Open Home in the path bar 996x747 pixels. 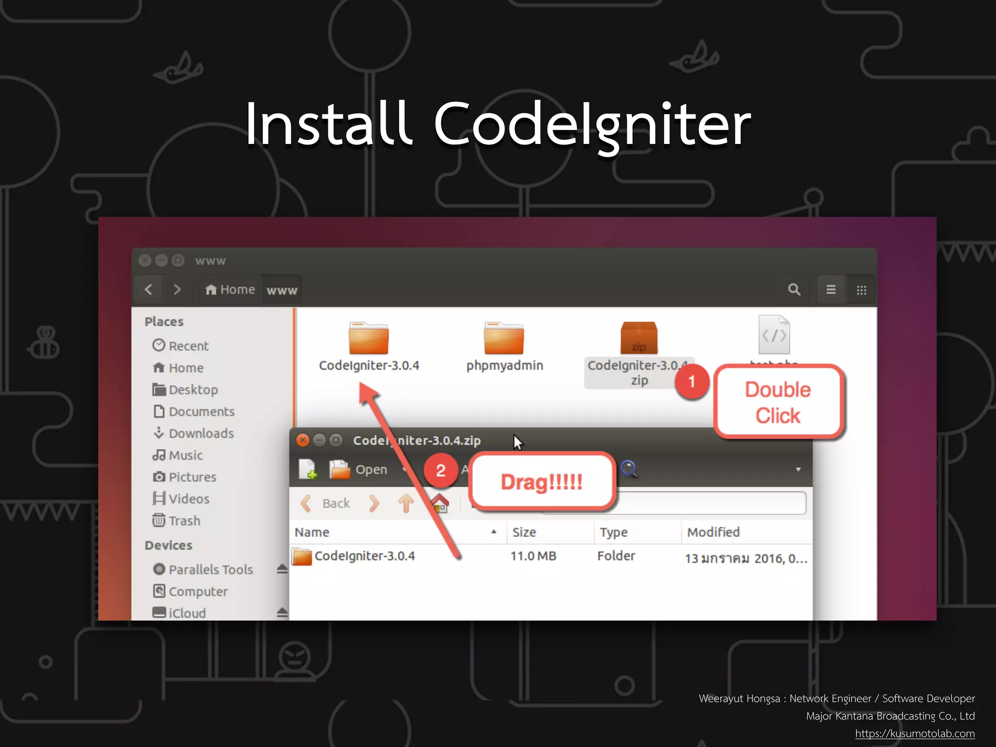tap(230, 290)
